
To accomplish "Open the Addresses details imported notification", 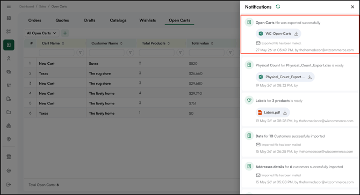I will point(300,173).
